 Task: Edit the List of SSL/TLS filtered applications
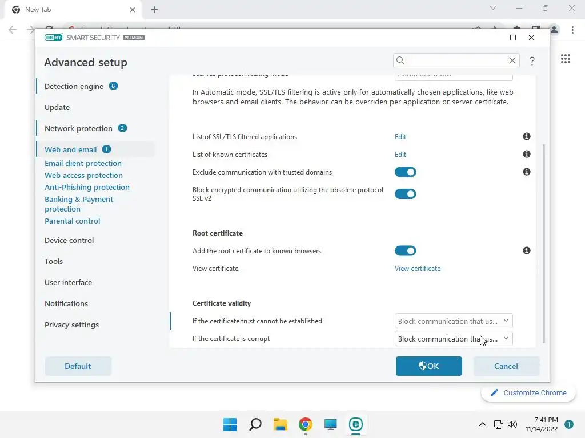tap(400, 137)
